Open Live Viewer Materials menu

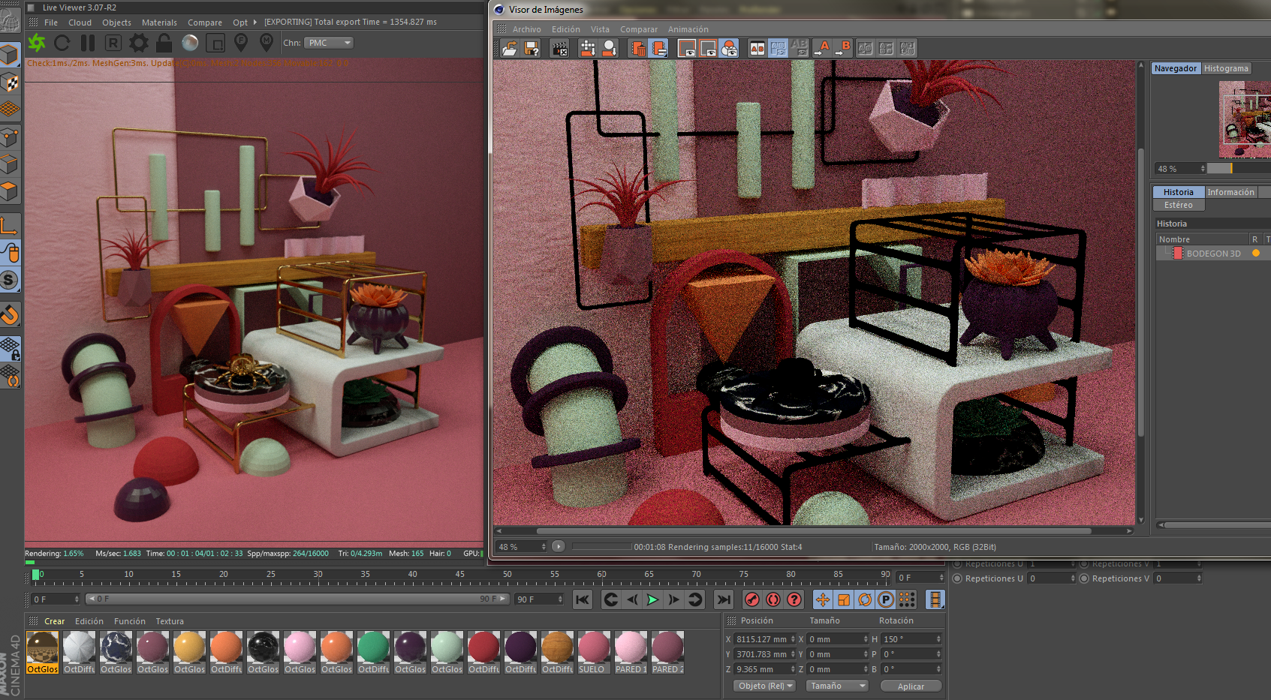pyautogui.click(x=159, y=23)
